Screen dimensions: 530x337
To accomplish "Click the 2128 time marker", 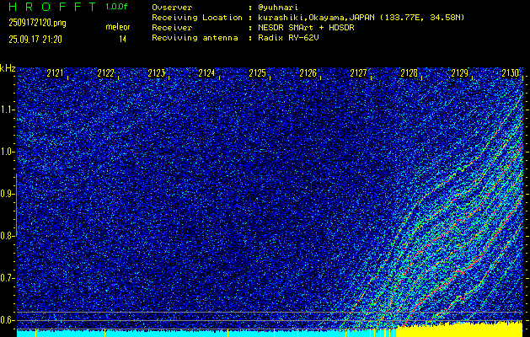I will point(409,73).
